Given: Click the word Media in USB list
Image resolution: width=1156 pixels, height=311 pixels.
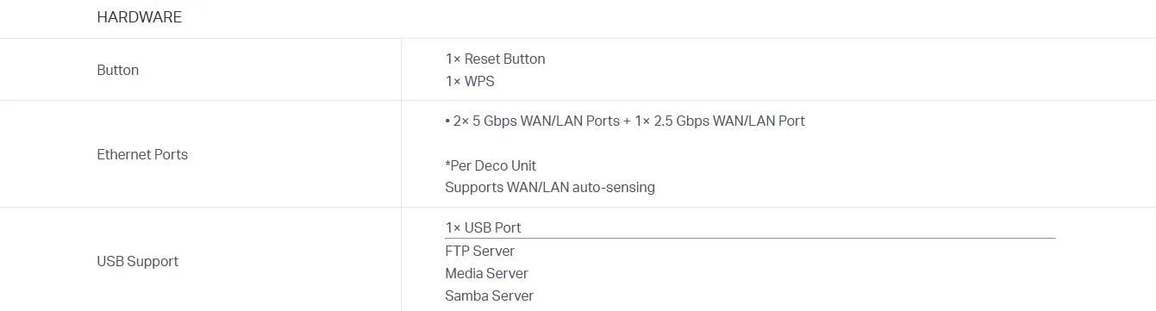Looking at the screenshot, I should (x=464, y=273).
